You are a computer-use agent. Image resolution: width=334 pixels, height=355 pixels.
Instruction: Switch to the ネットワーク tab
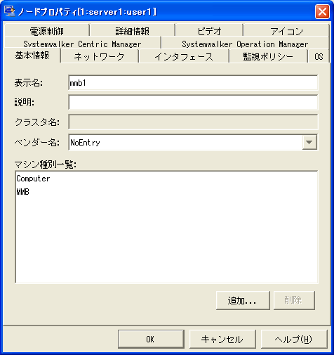(x=100, y=56)
